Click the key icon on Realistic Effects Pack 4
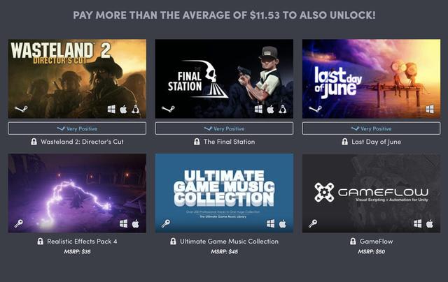The height and width of the screenshot is (282, 448). tap(19, 223)
